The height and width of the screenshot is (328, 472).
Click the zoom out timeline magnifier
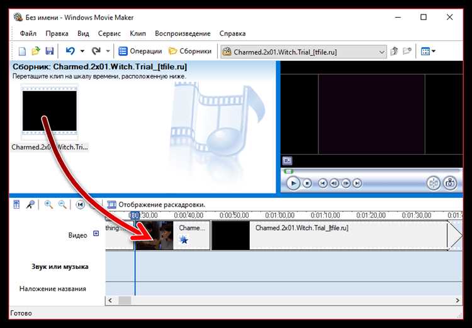(62, 205)
